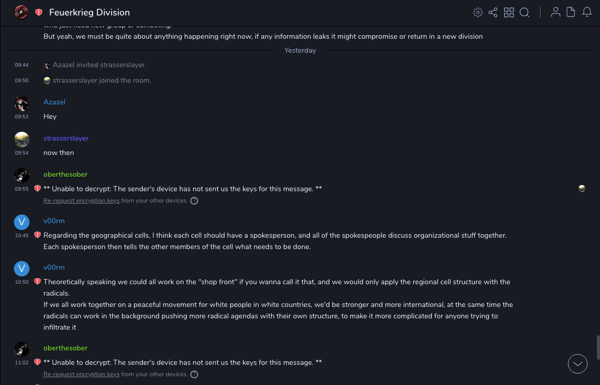Open the integrations grid icon
Screen dimensions: 600x385
click(x=509, y=12)
